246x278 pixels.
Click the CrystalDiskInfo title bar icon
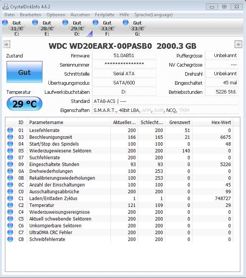(6, 6)
